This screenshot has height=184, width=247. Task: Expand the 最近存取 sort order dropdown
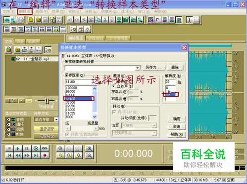point(56,119)
